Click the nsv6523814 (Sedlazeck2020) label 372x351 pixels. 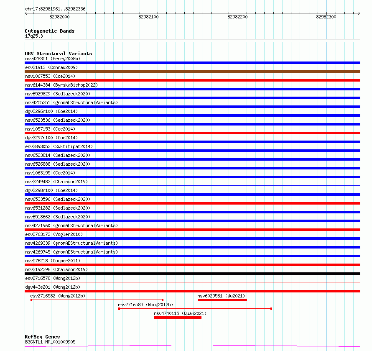[58, 155]
